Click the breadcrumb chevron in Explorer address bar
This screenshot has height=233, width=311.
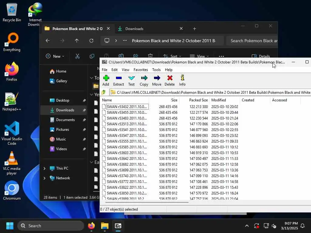click(116, 41)
